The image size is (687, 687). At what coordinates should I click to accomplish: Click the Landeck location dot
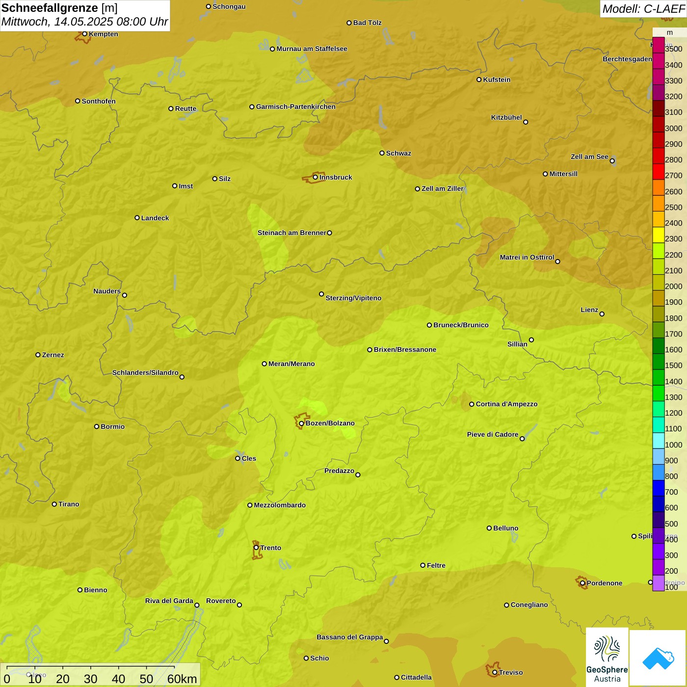tap(137, 218)
